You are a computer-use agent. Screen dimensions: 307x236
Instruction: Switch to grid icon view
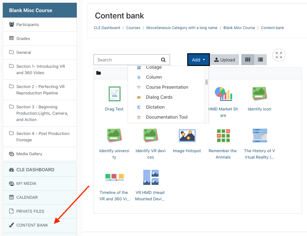(x=248, y=60)
